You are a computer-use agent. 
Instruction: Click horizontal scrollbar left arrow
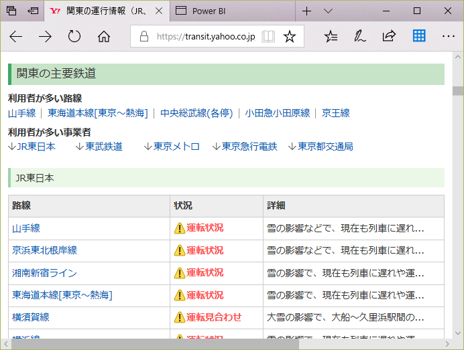(6, 344)
